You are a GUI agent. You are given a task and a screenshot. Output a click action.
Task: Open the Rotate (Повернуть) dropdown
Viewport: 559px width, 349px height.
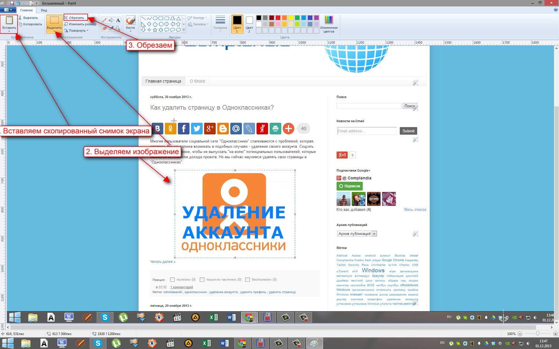pyautogui.click(x=76, y=30)
